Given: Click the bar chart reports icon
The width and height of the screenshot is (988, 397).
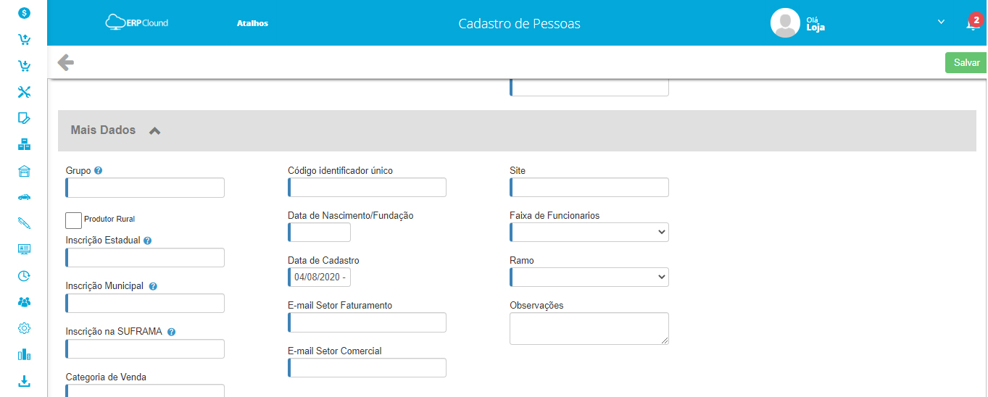Looking at the screenshot, I should pyautogui.click(x=24, y=354).
